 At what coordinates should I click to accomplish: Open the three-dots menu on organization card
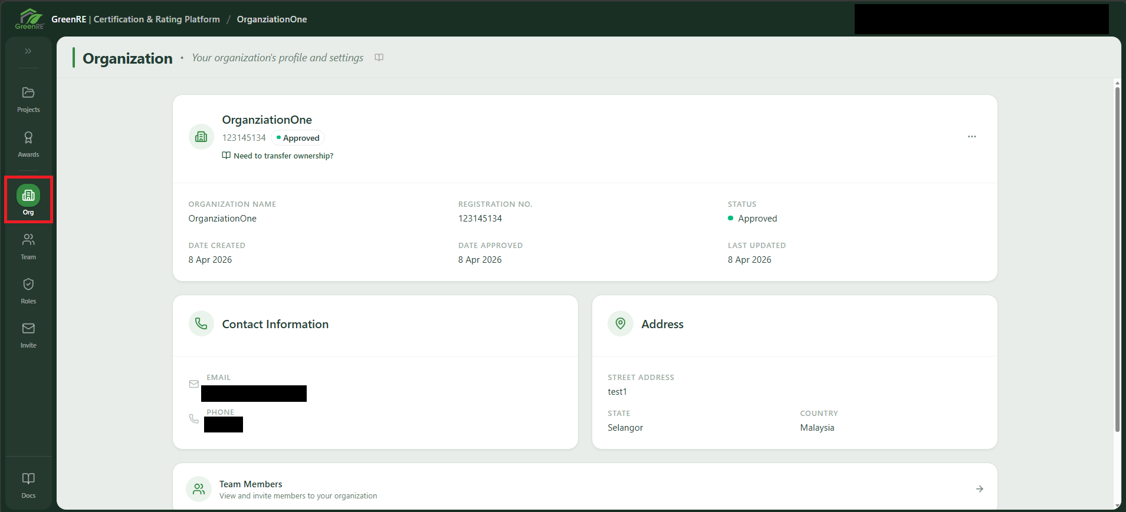(971, 137)
